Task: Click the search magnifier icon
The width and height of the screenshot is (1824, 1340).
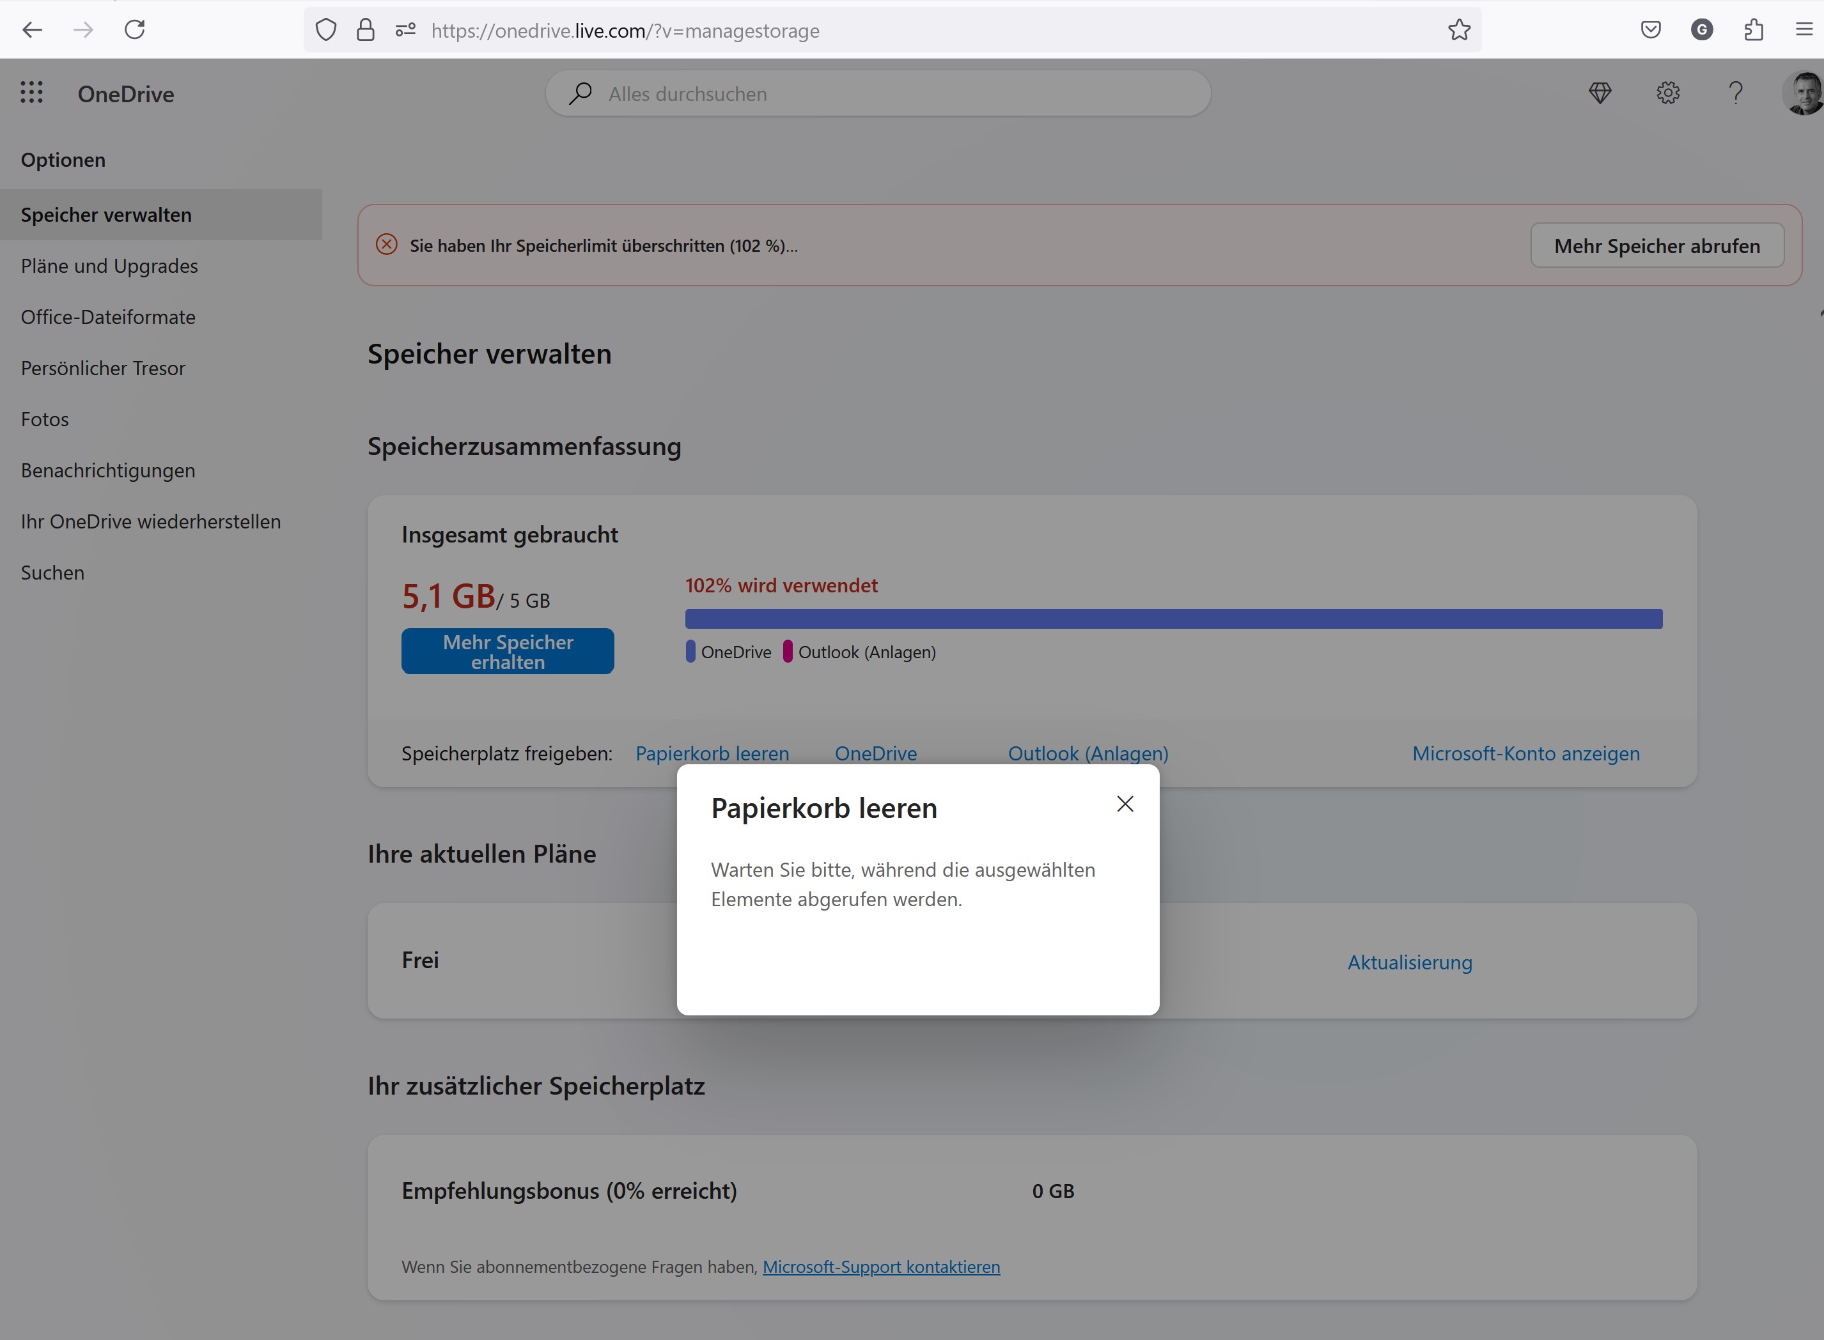Action: click(580, 93)
